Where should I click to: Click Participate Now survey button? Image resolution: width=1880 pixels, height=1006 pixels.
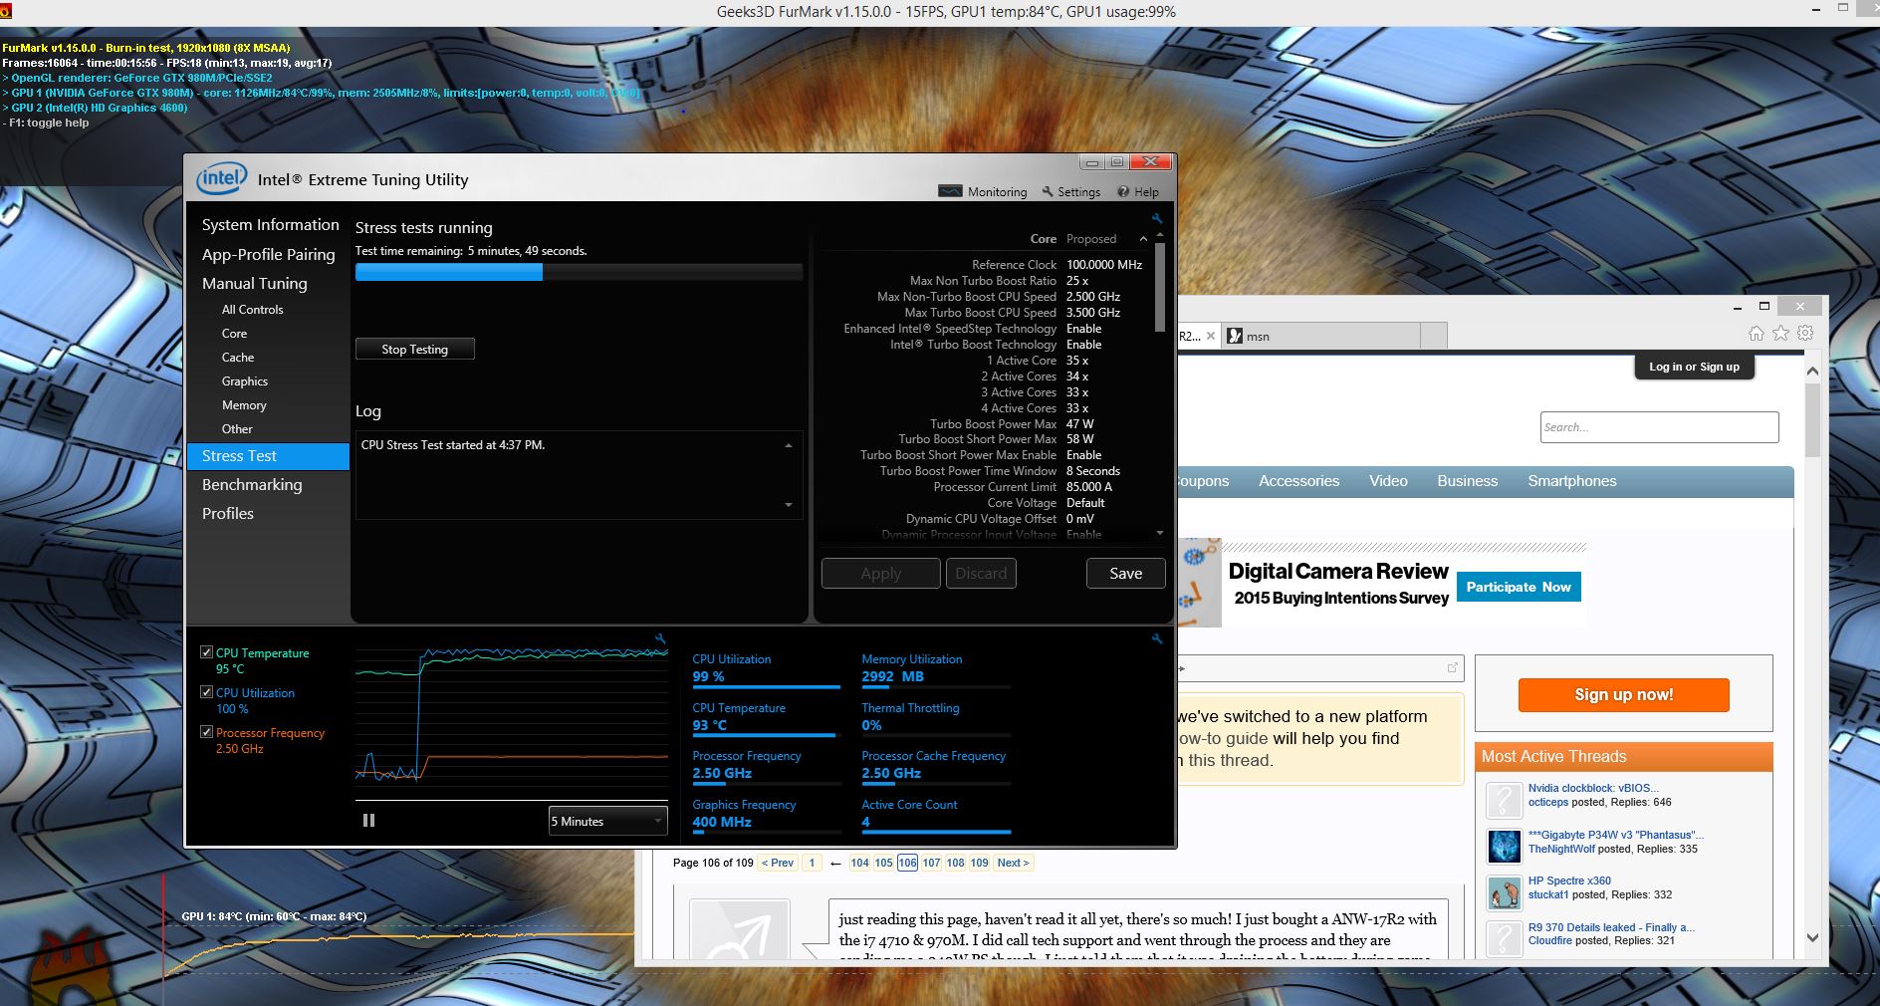point(1518,587)
